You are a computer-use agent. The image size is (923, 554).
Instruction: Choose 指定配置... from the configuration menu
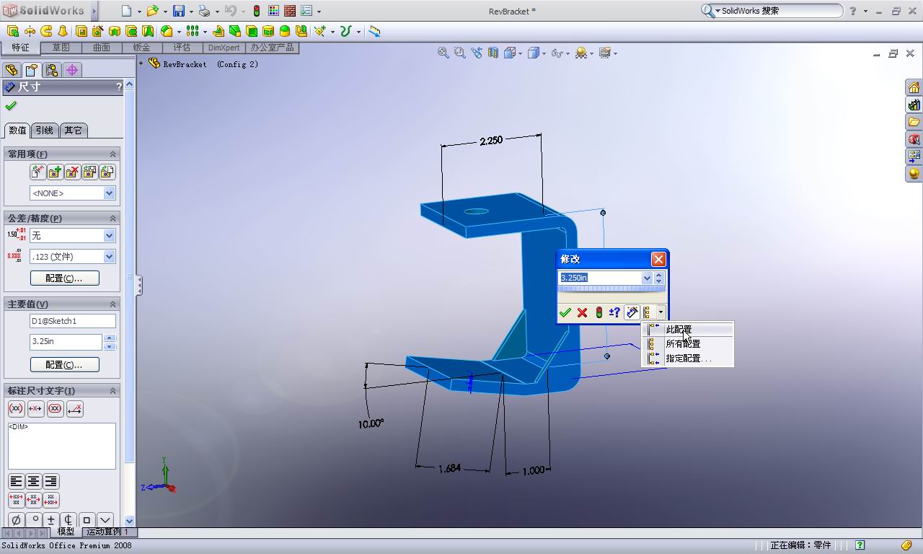tap(688, 359)
